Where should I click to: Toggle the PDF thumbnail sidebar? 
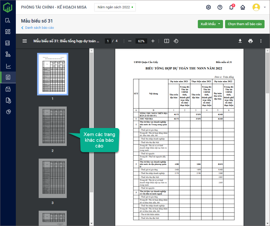[25, 41]
